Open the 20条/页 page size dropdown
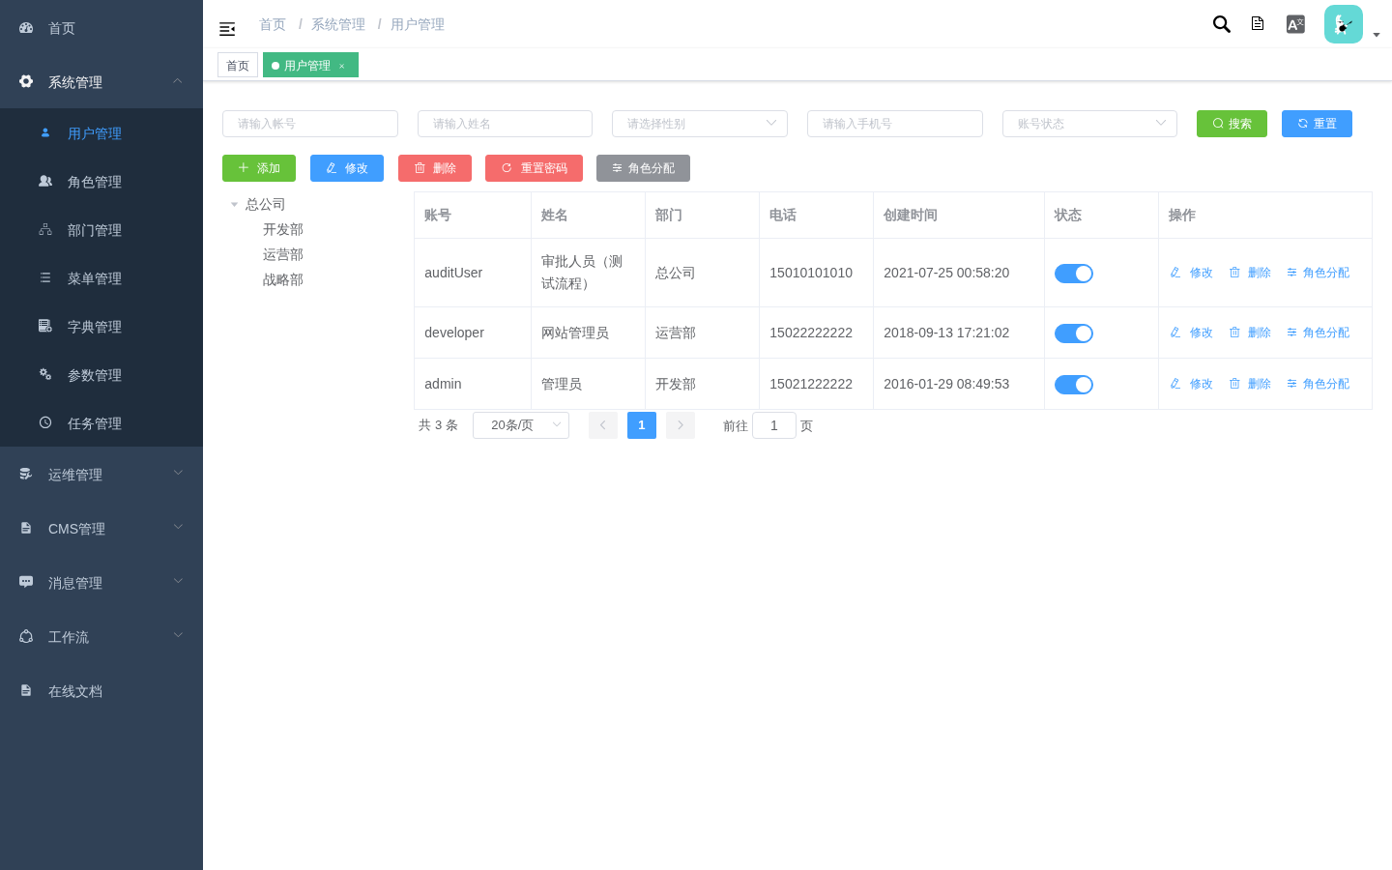1392x870 pixels. point(521,425)
